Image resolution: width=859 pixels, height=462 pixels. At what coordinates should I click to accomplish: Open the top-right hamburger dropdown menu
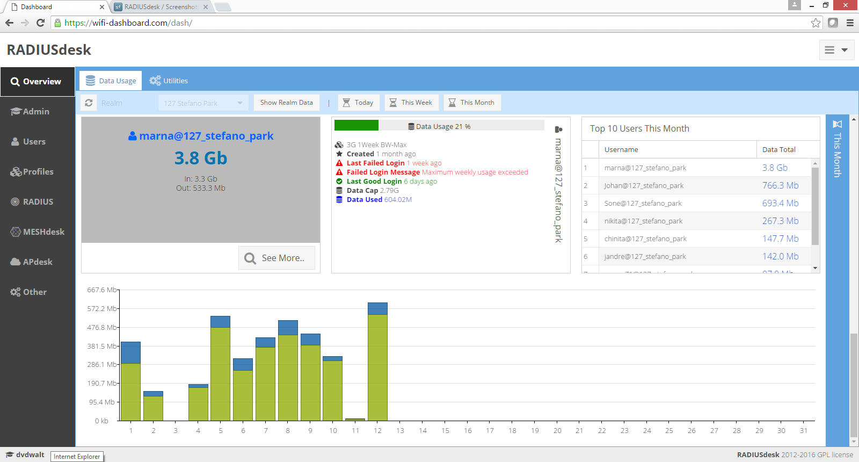[x=836, y=50]
